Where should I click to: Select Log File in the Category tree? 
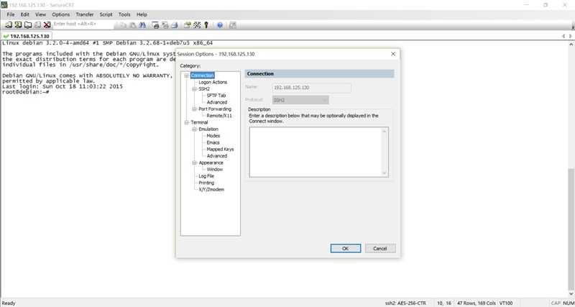206,176
